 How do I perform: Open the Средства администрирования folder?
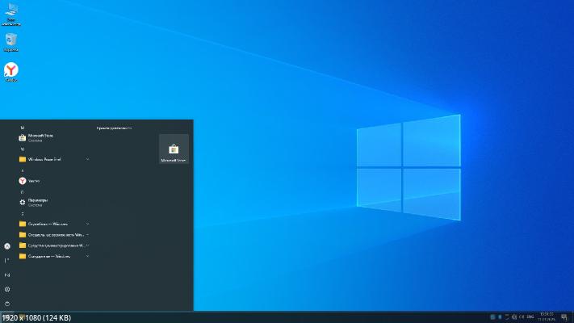point(54,245)
